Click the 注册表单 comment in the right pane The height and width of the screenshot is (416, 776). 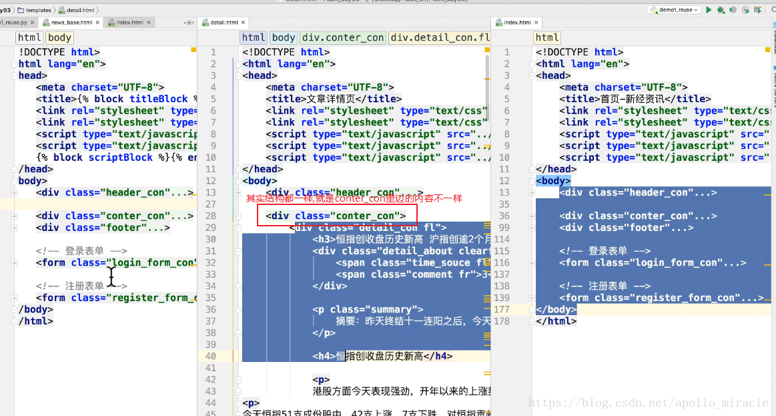click(x=605, y=286)
